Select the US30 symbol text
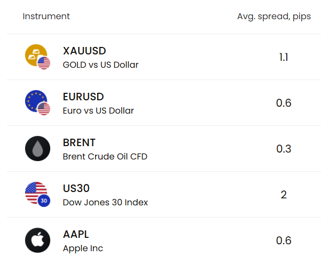The image size is (321, 264). [76, 188]
